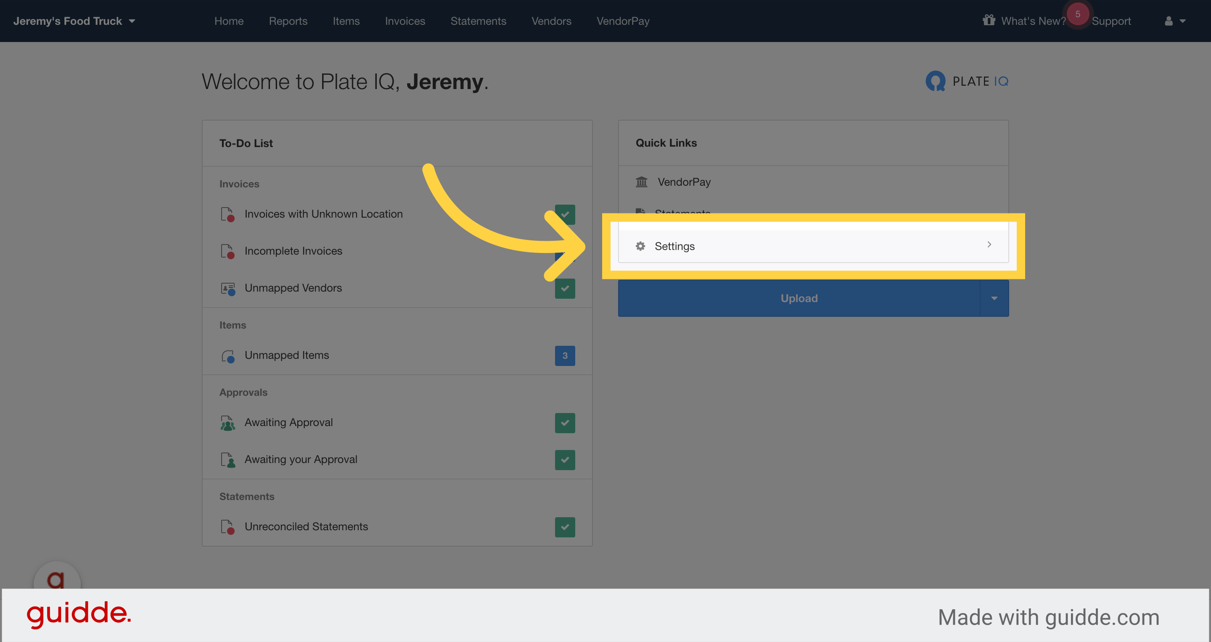Open Awaiting Approval

coord(288,422)
